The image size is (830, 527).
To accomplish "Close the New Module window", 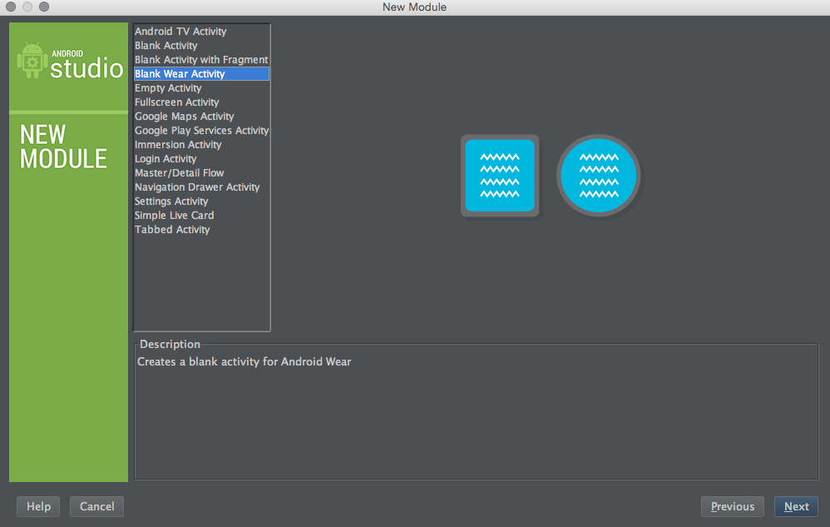I will [x=11, y=7].
